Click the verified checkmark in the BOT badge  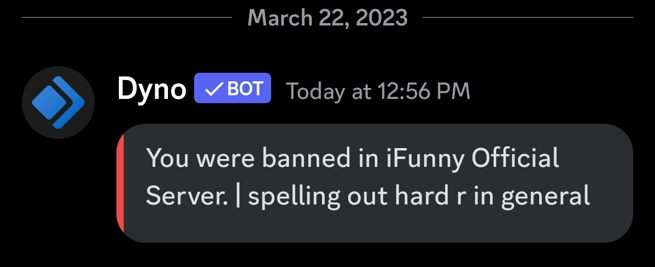(x=213, y=89)
